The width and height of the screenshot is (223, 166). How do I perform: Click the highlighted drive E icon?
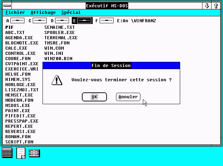[85, 21]
